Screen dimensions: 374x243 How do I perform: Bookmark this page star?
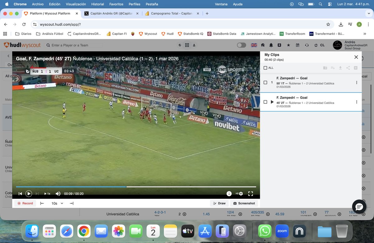328,24
